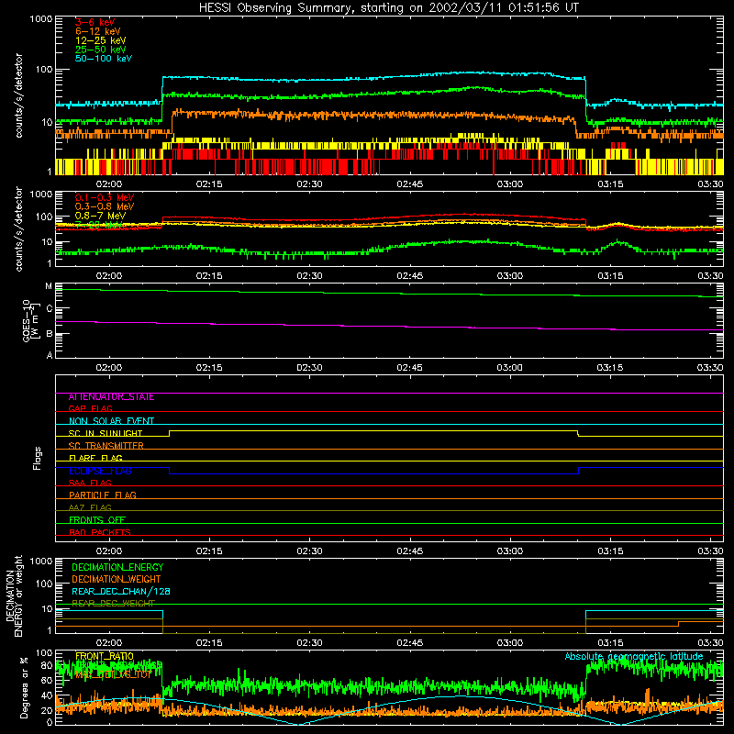Click the BAD_PACKETS flag label
The image size is (734, 734).
(100, 533)
